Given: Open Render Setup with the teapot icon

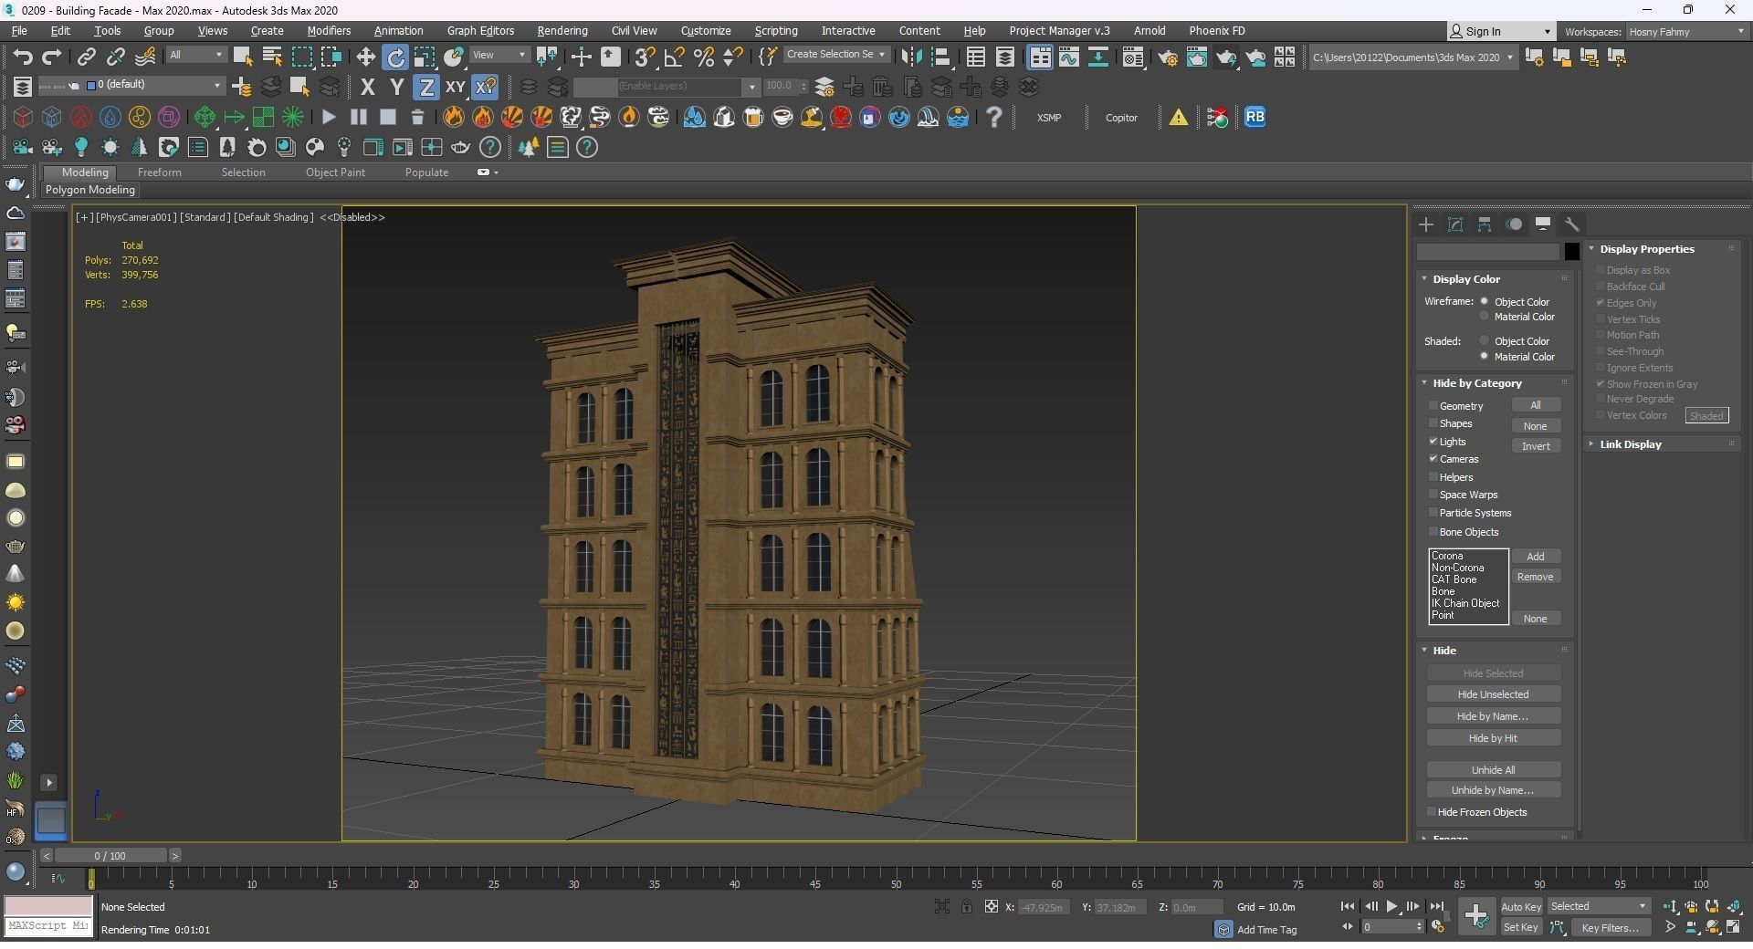Looking at the screenshot, I should tap(1169, 57).
